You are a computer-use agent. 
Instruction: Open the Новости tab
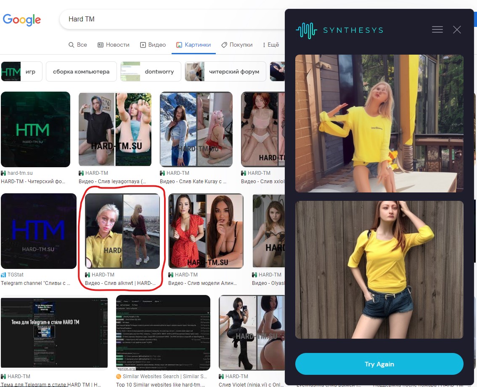point(114,45)
